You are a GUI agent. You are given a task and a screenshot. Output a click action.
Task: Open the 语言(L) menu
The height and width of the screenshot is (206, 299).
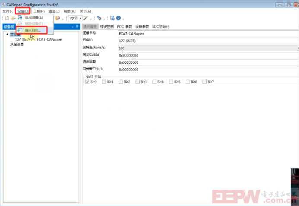pos(54,11)
